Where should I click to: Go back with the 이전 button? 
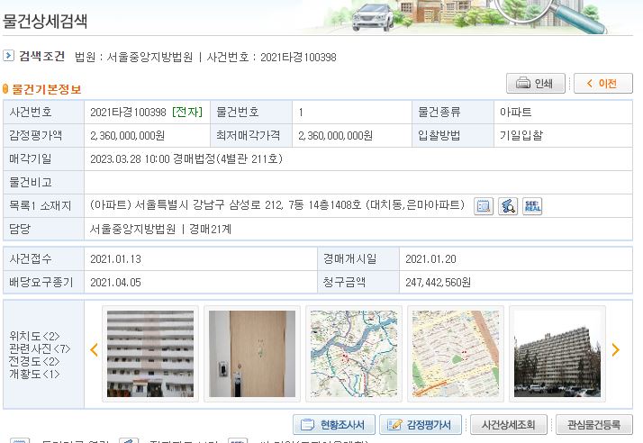click(x=602, y=84)
